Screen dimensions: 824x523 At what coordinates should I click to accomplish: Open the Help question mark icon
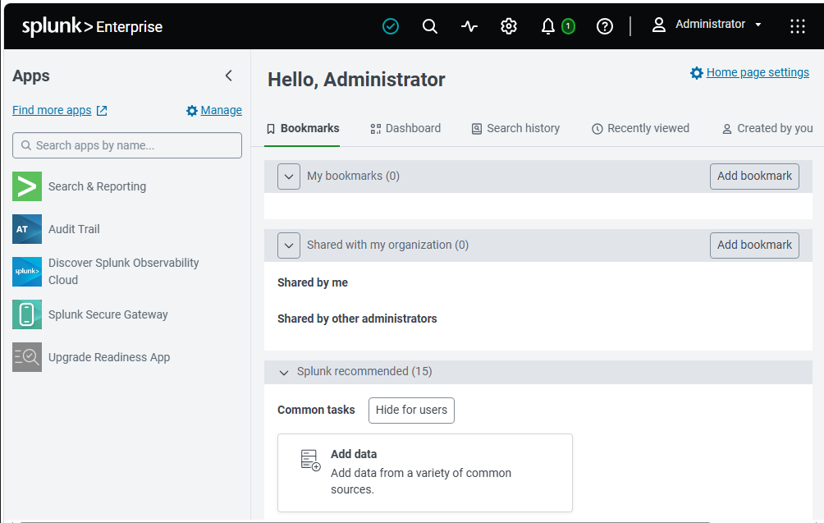(x=605, y=25)
